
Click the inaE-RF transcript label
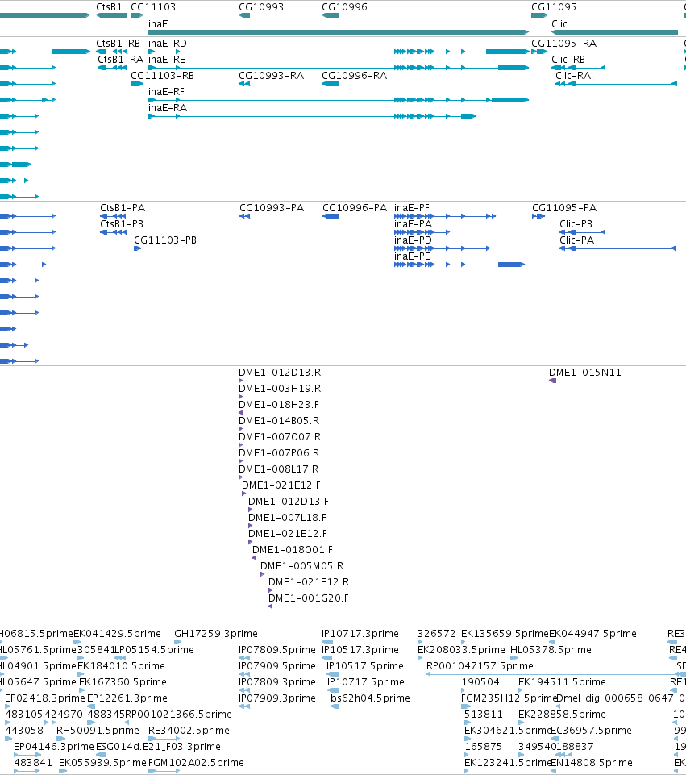pos(166,92)
